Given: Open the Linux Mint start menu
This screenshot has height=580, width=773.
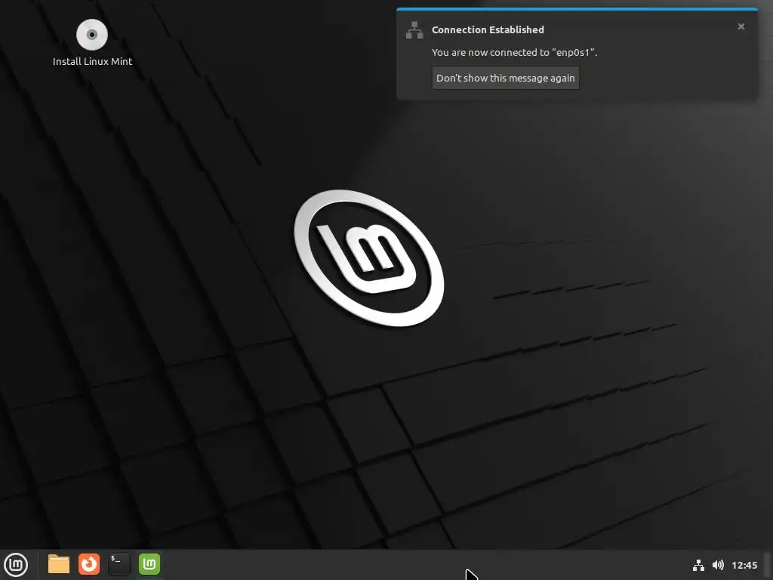Looking at the screenshot, I should 16,564.
